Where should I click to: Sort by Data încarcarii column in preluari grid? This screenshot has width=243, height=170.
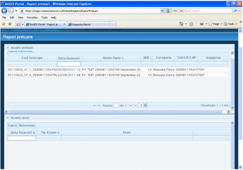(69, 58)
